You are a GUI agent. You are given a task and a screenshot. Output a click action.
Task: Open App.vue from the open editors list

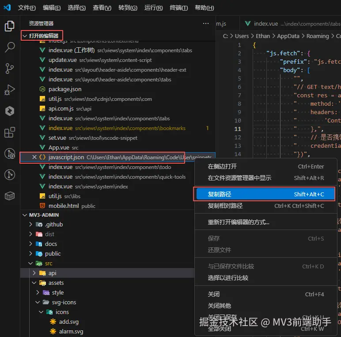click(x=59, y=147)
